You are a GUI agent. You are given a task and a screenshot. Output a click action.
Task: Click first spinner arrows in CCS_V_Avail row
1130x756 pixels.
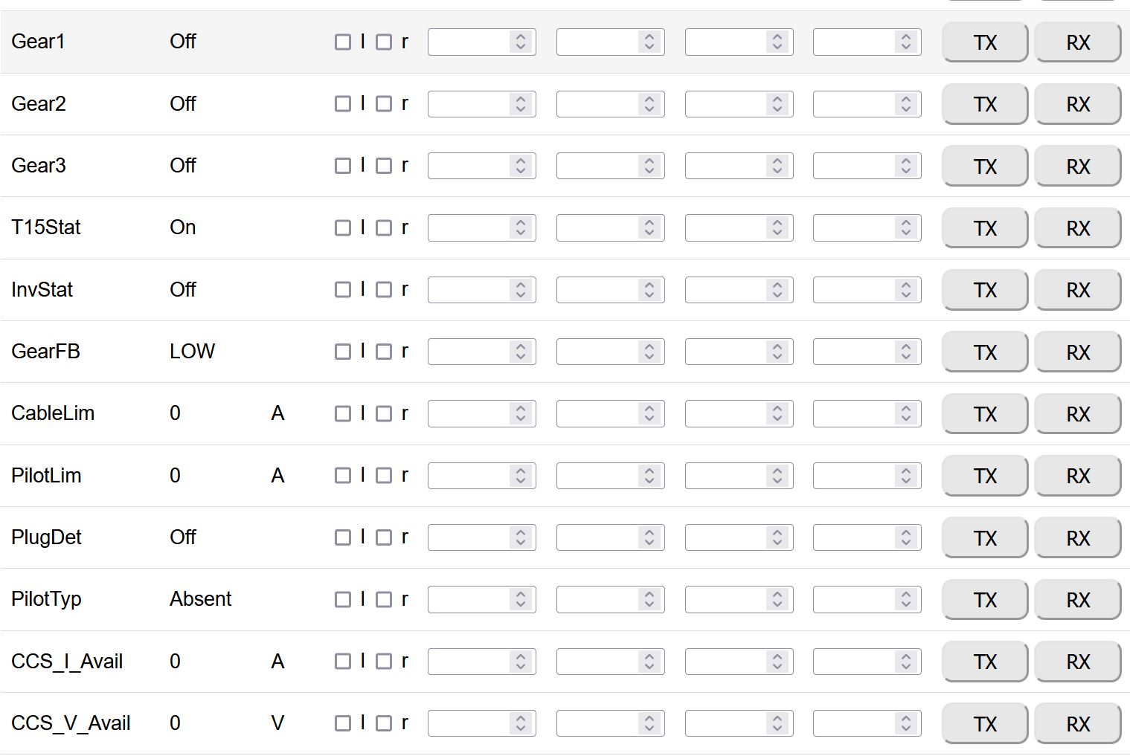point(521,723)
